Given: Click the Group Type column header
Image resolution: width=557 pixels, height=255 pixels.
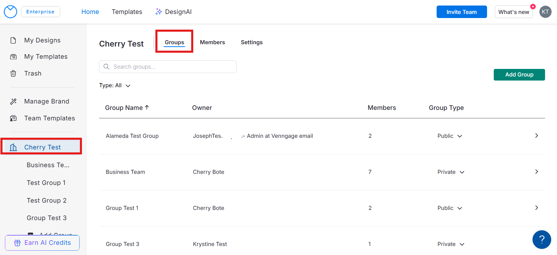Looking at the screenshot, I should (x=446, y=108).
